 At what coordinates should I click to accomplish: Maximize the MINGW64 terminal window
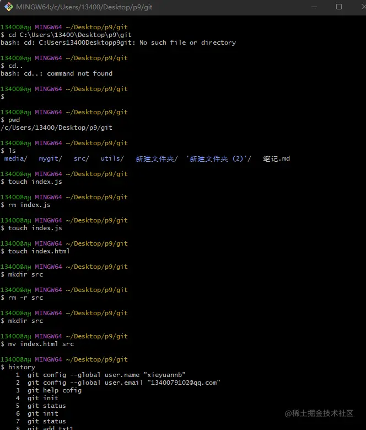click(x=338, y=7)
